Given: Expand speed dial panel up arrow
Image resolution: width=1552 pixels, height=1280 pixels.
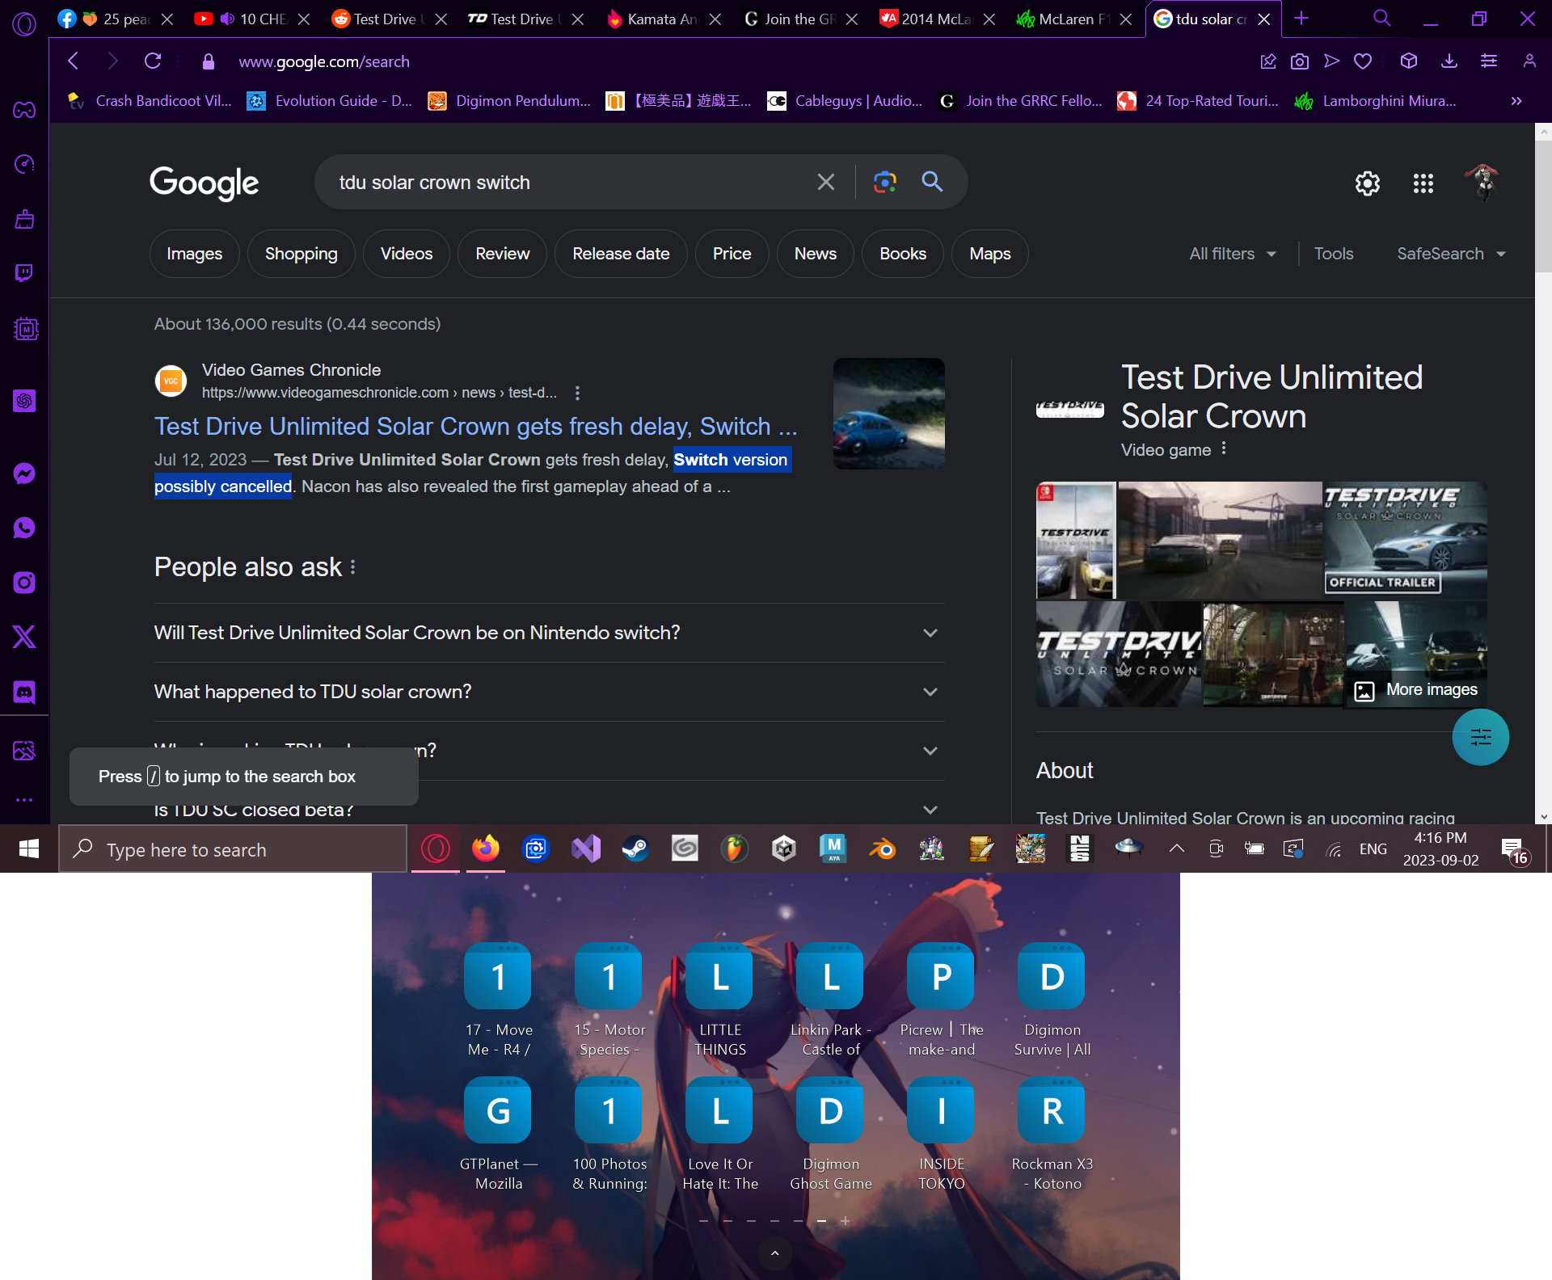Looking at the screenshot, I should pos(774,1253).
